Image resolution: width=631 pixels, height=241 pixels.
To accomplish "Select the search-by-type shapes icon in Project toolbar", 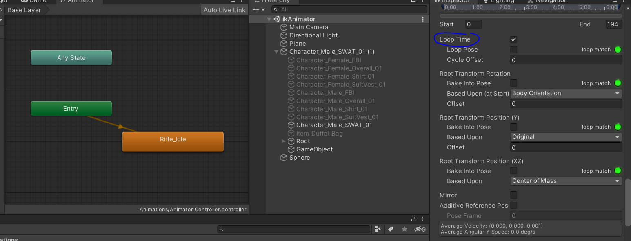I will tap(378, 229).
